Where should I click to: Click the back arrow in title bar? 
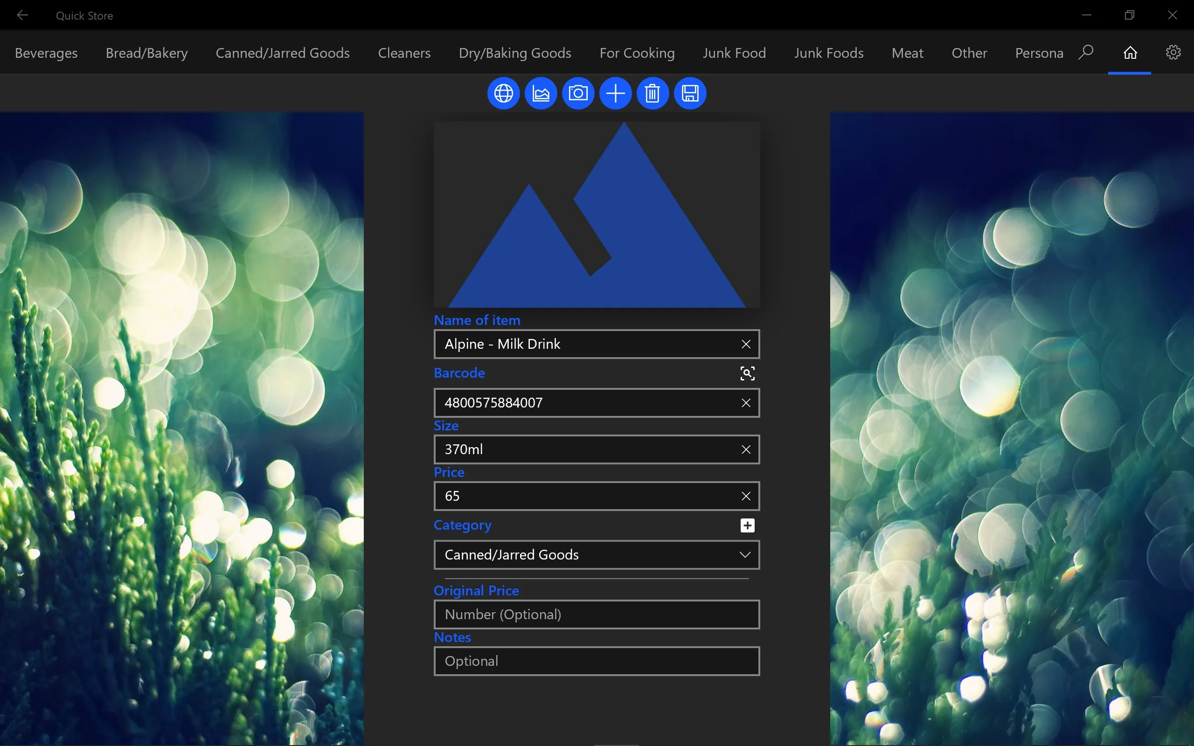[22, 15]
